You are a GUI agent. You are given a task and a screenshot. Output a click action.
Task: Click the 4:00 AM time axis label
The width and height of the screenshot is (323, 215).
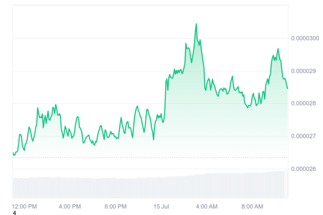pos(207,206)
